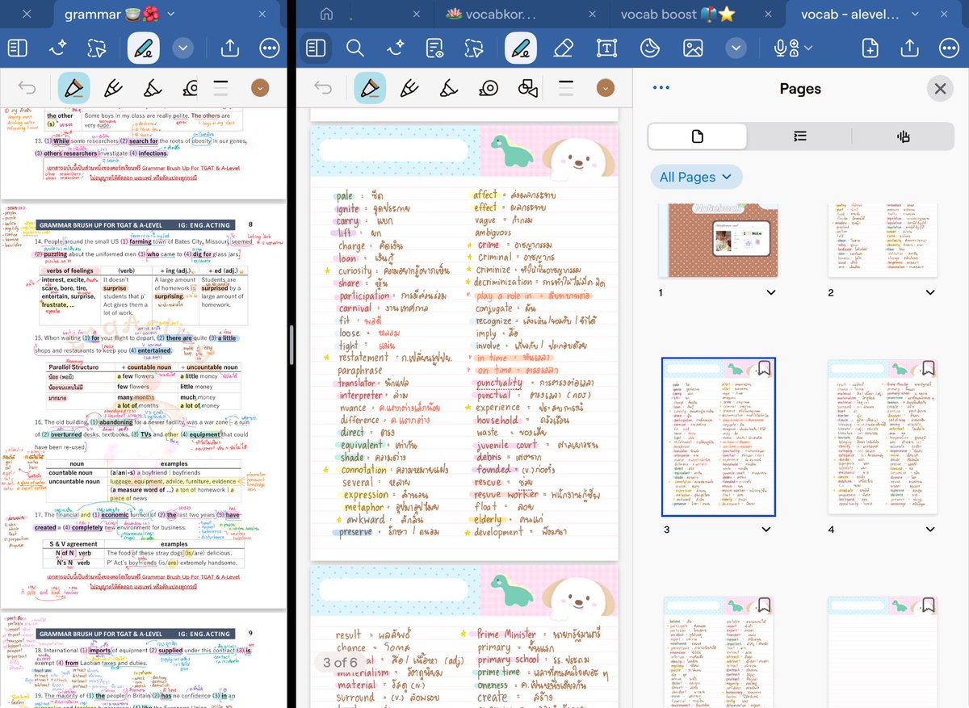
Task: Select the shapes tool in the vocab pen bar
Action: [x=528, y=88]
